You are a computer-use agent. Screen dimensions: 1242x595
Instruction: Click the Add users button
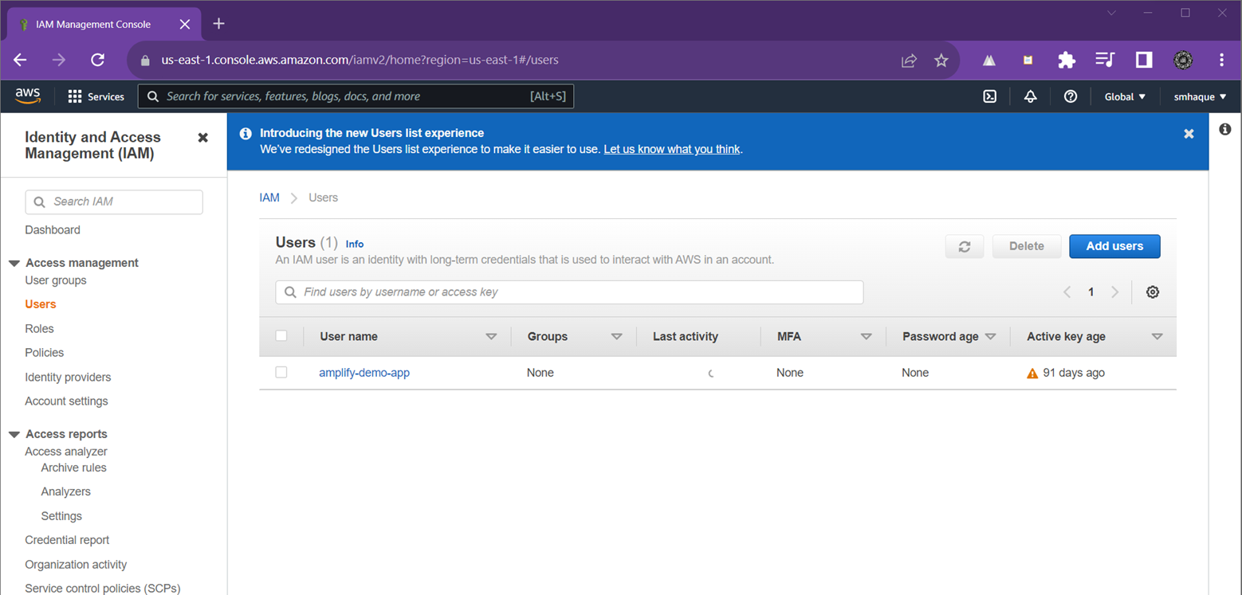tap(1114, 246)
